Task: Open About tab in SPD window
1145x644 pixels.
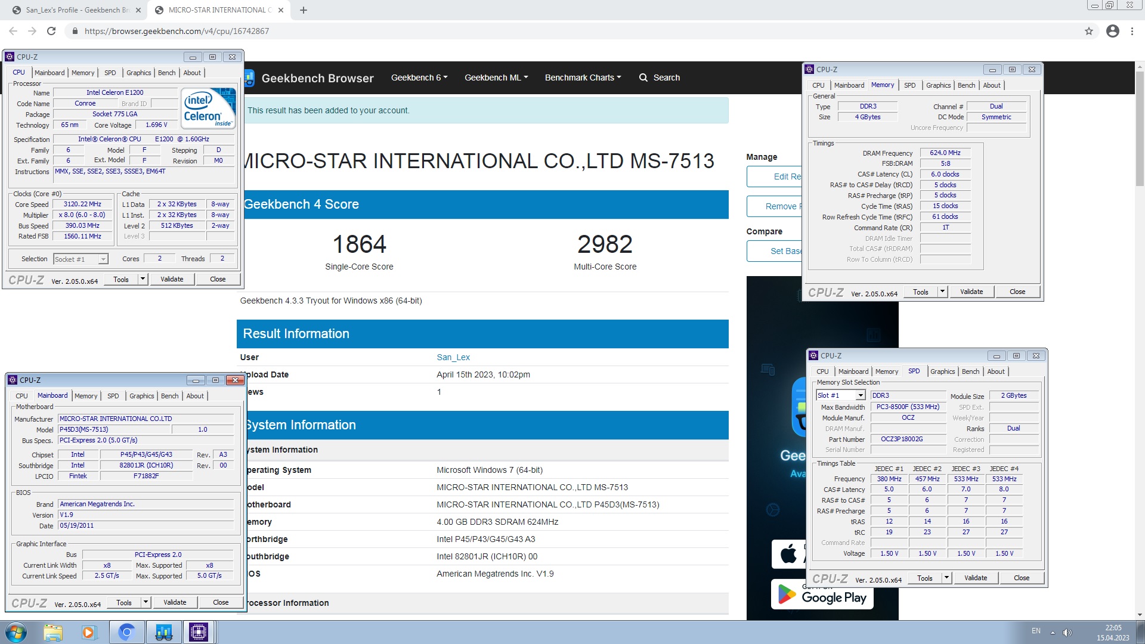Action: (x=996, y=371)
